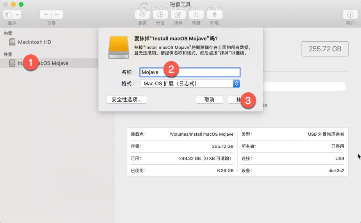Open the Partition (分区) toolbar icon
This screenshot has height=223, width=361.
point(160,15)
